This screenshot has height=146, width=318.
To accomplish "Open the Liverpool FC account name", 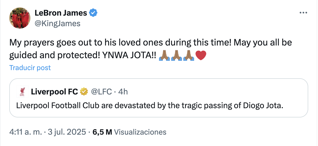I will click(54, 92).
